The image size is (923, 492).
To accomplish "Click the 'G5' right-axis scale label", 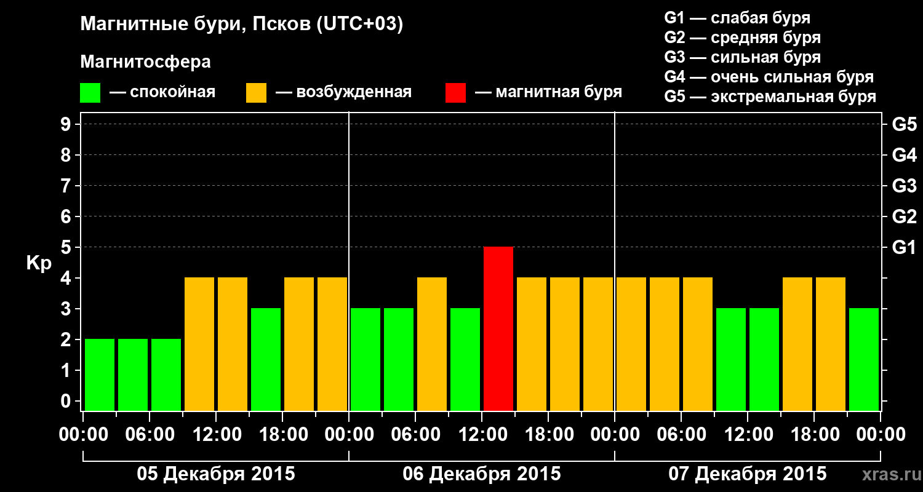I will 904,124.
